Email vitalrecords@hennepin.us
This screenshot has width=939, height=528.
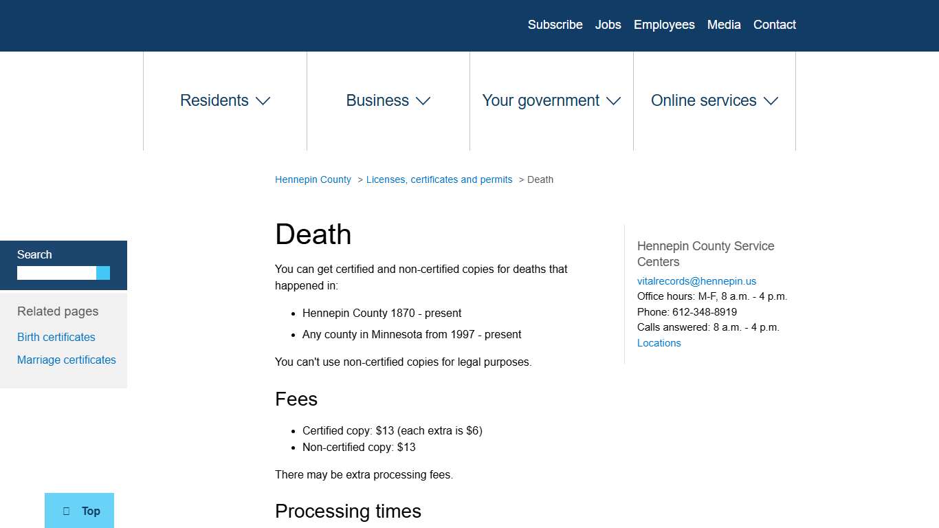tap(696, 280)
